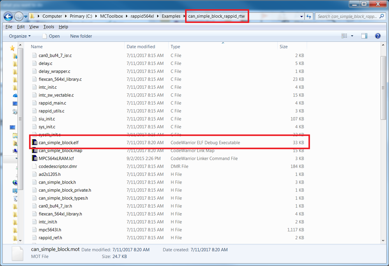
Task: Select the rappid_utils.c file
Action: 51,111
